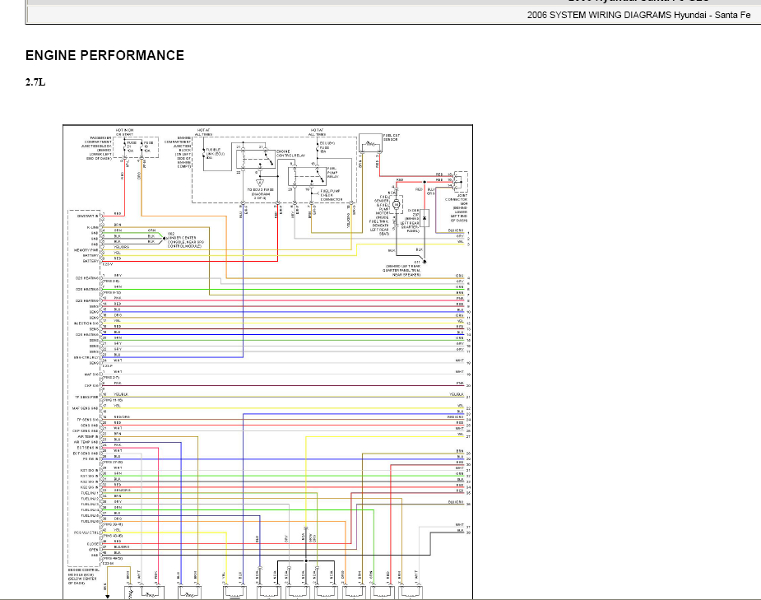The image size is (761, 600).
Task: Click the To ECU3 fuse triangle marker
Action: click(260, 183)
